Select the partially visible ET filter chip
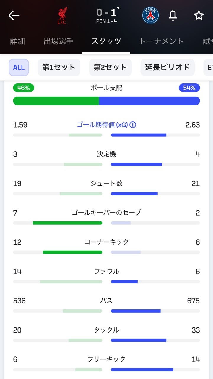 coord(209,68)
